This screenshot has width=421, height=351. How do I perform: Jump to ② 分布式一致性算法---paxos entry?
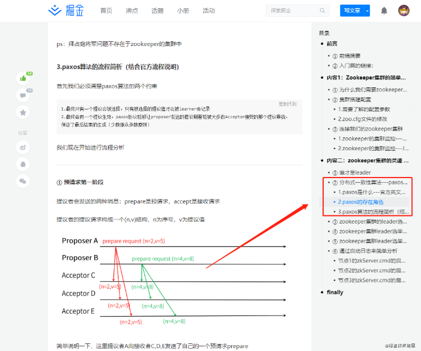[370, 182]
